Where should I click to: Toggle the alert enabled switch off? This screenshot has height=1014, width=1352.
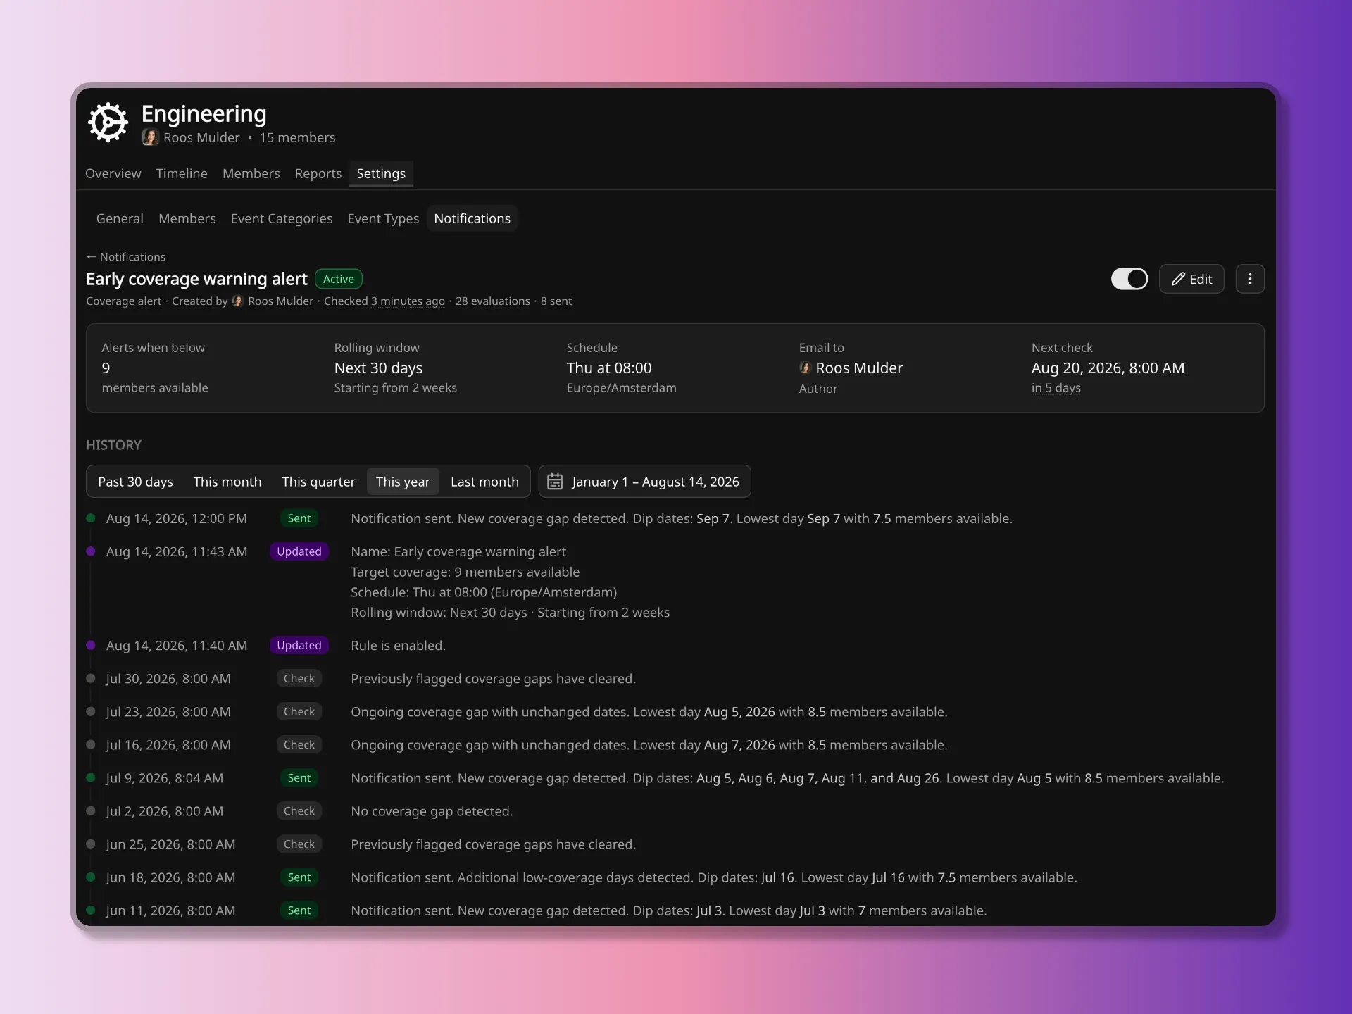[x=1129, y=279]
